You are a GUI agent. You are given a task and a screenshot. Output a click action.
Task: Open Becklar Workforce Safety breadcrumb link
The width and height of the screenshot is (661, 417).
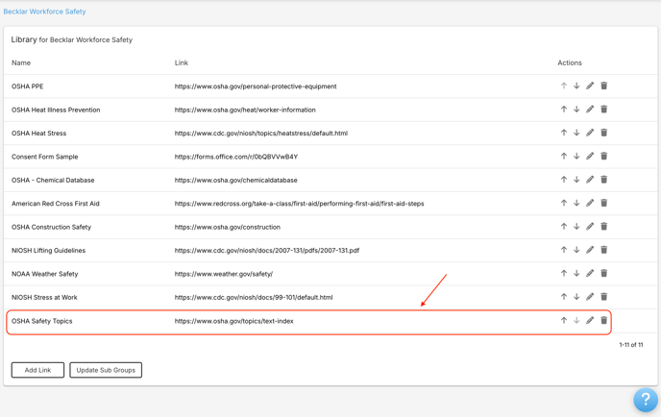click(x=44, y=12)
